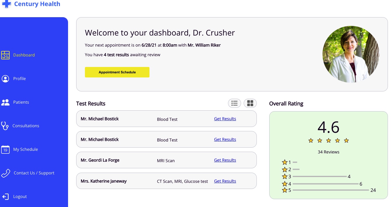
Task: Click the Century Health cross logo icon
Action: [x=6, y=4]
